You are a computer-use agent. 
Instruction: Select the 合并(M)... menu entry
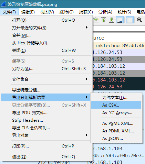tap(46, 35)
